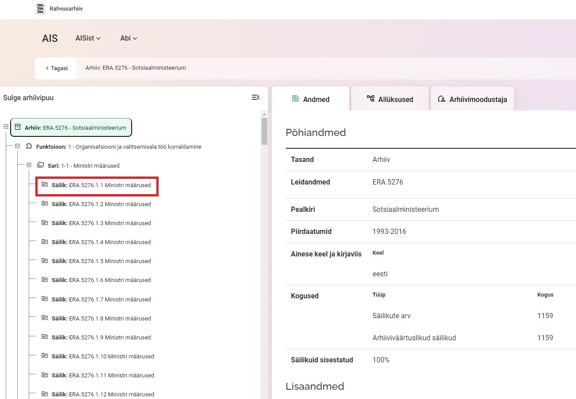Switch to the Allüksused tab

coord(390,99)
